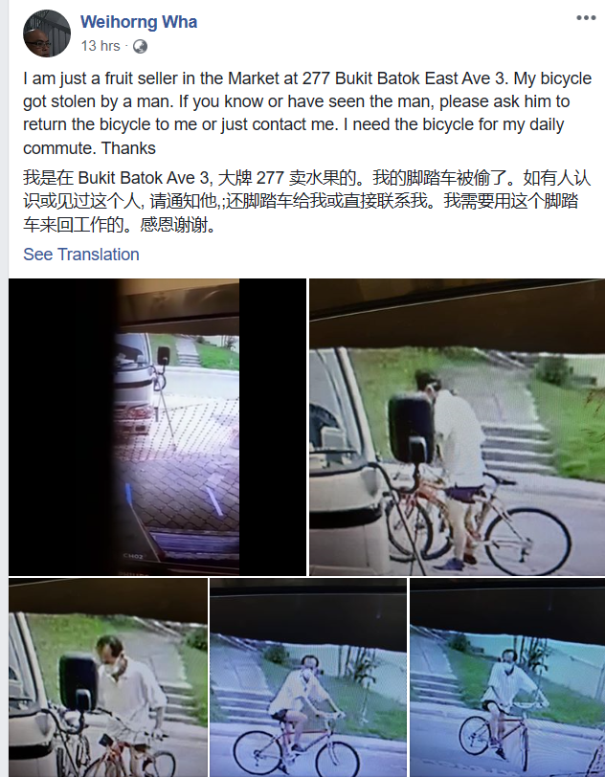Open the CCTV paved driveway photo
Image resolution: width=605 pixels, height=777 pixels.
tap(157, 427)
